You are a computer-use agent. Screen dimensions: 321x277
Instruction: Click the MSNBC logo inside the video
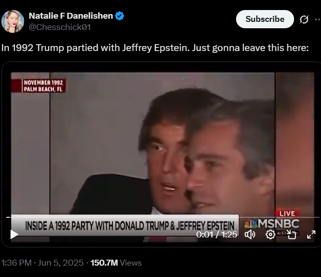click(x=272, y=224)
